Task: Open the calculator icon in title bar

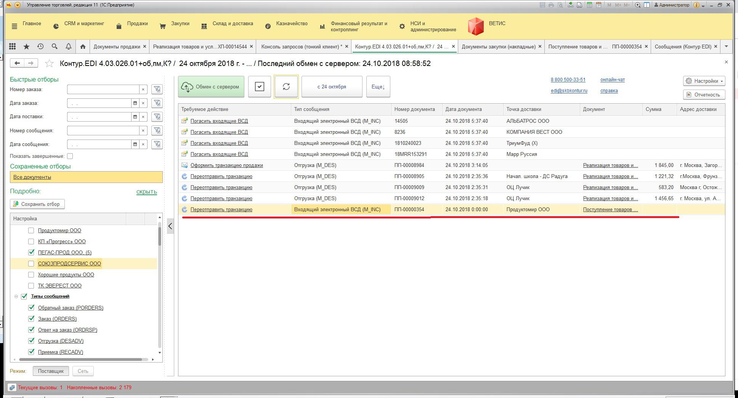Action: 590,5
